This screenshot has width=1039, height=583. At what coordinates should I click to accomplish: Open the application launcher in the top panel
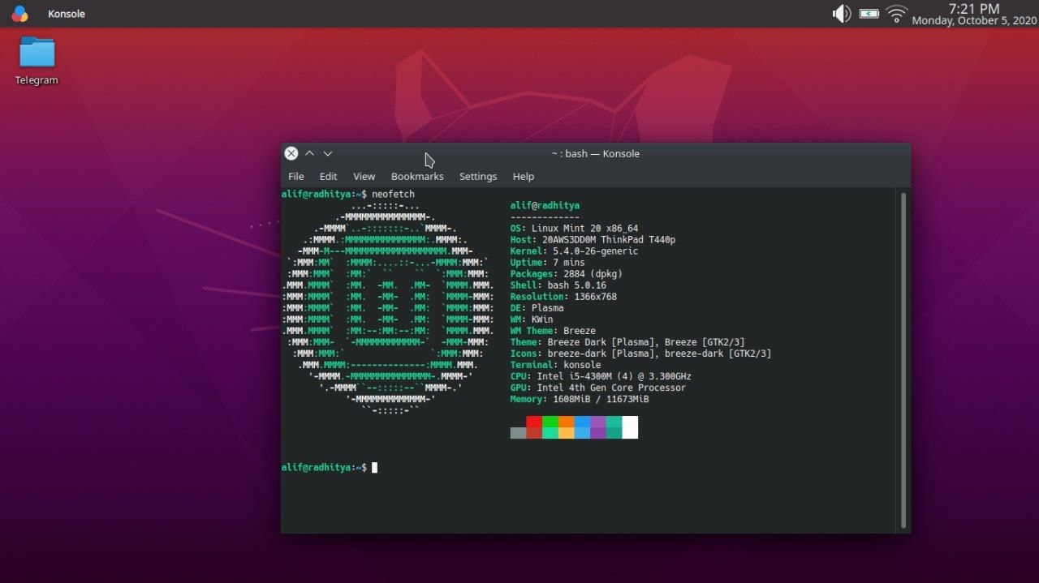19,14
